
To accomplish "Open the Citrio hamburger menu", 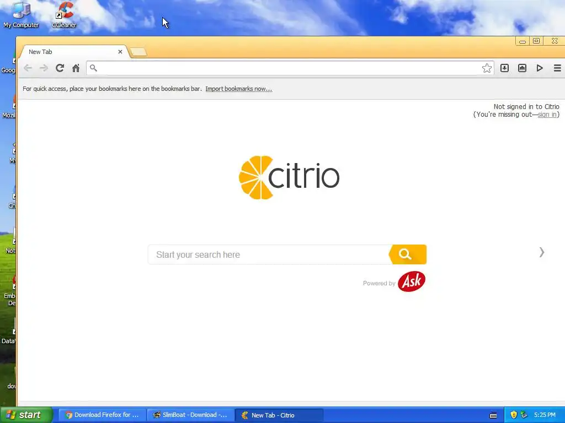I will [x=557, y=68].
